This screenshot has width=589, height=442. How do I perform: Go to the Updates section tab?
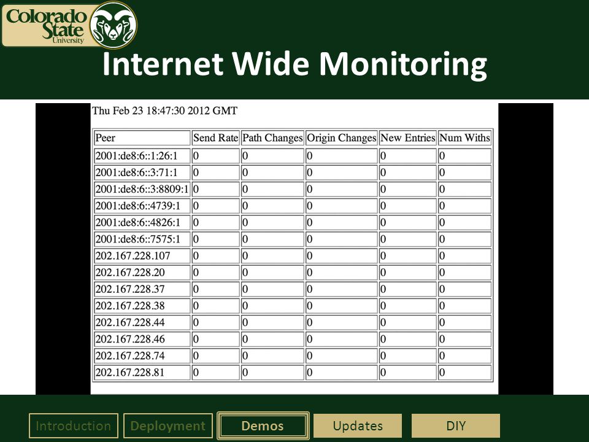[358, 426]
